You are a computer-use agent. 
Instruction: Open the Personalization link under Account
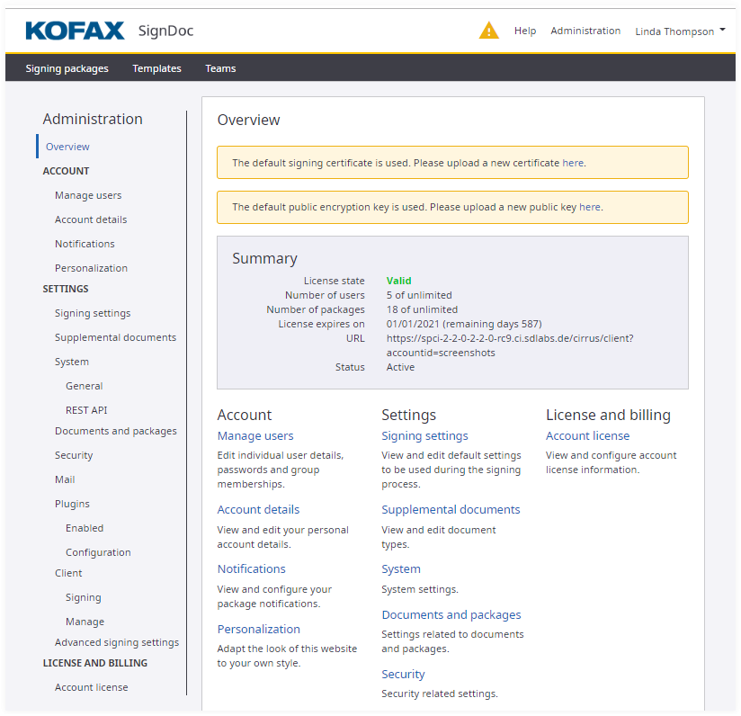click(x=258, y=629)
